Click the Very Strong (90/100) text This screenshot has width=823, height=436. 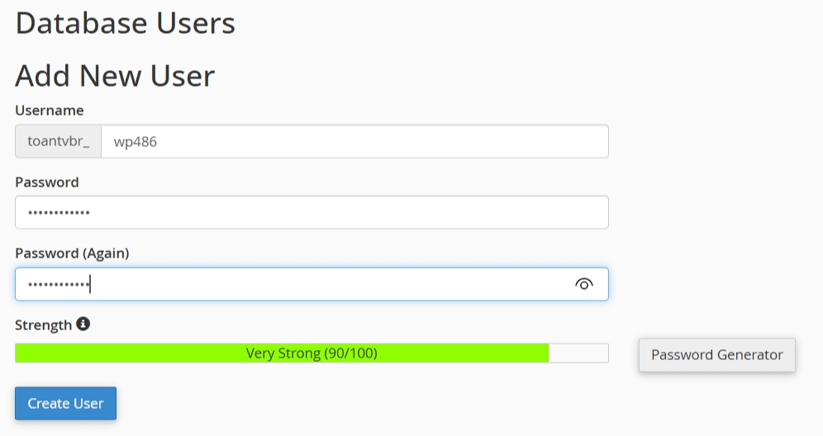(x=312, y=353)
